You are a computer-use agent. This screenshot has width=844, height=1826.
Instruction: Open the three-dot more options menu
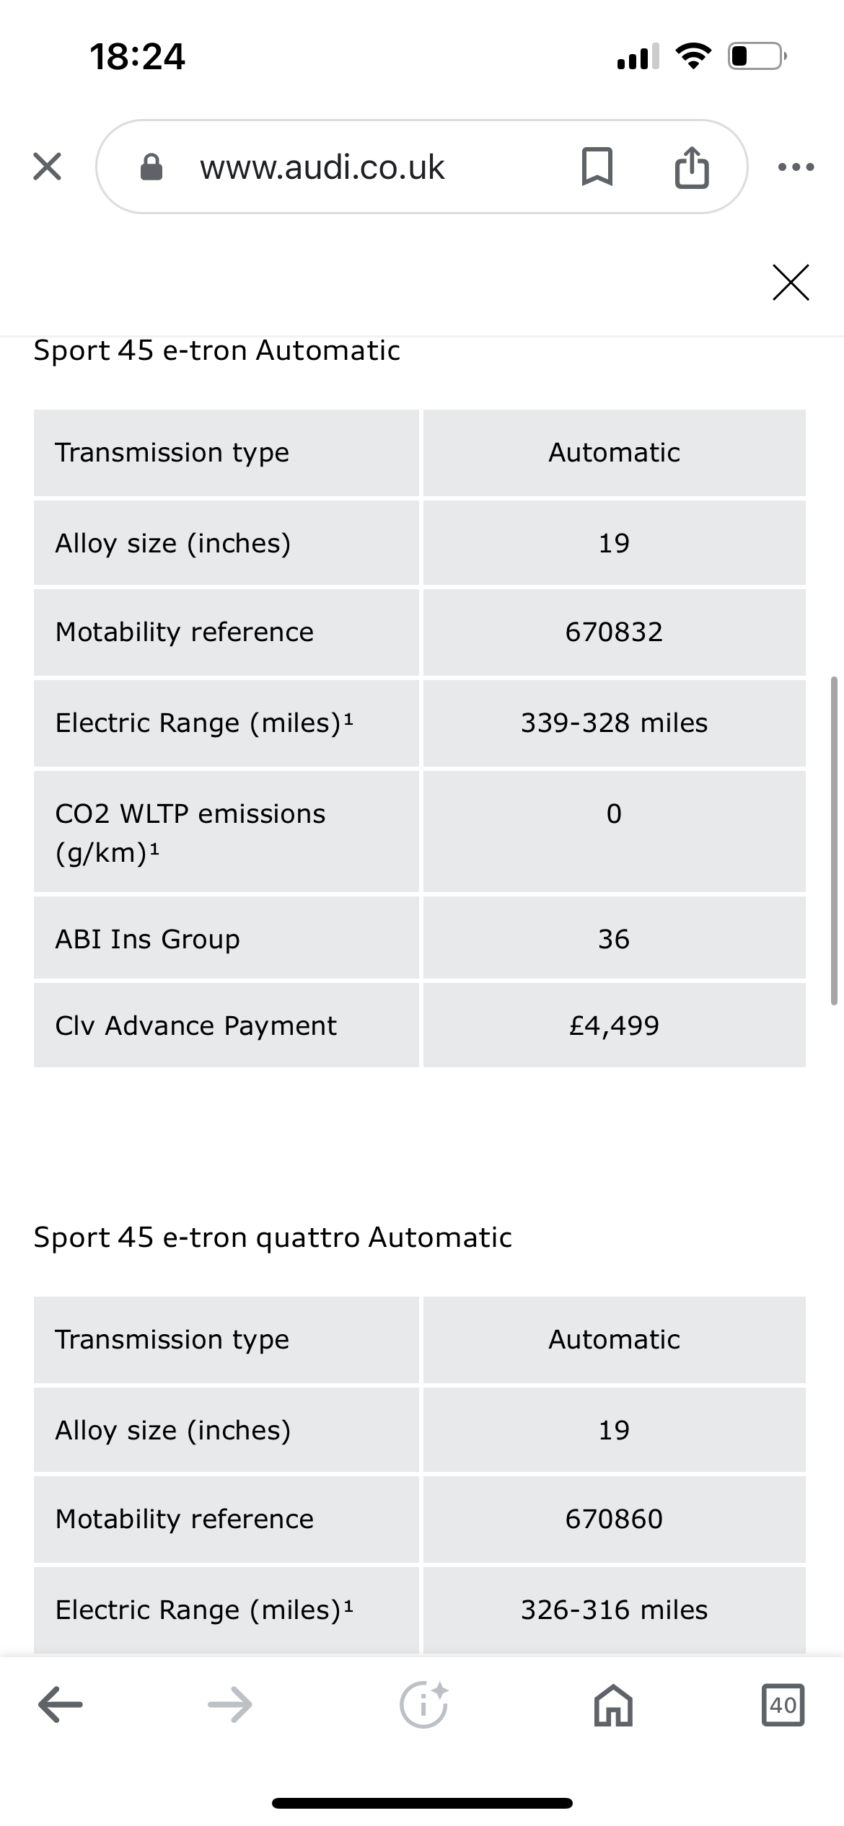[796, 167]
